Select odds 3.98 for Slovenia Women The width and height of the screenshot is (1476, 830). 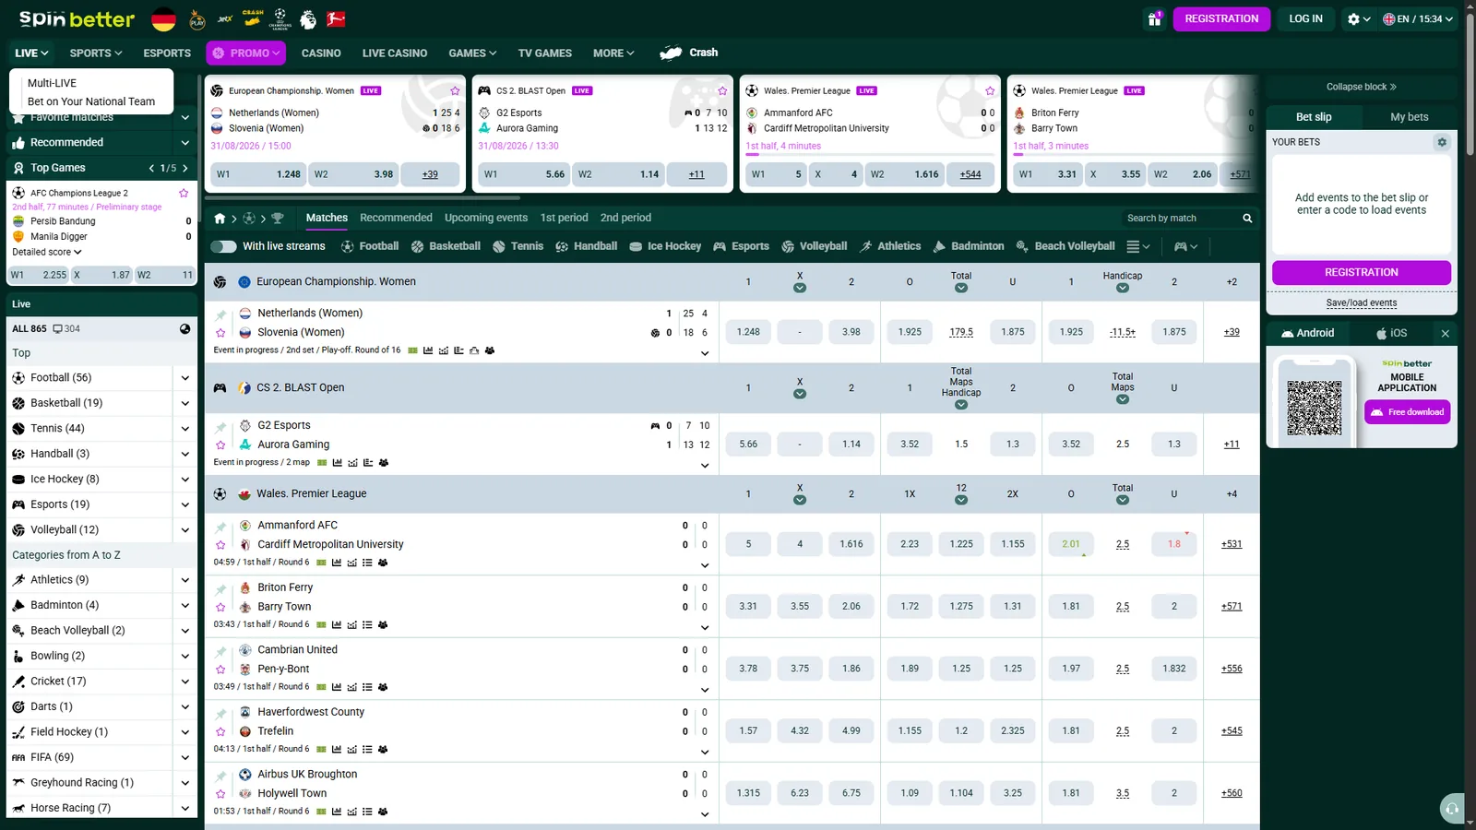pyautogui.click(x=851, y=332)
